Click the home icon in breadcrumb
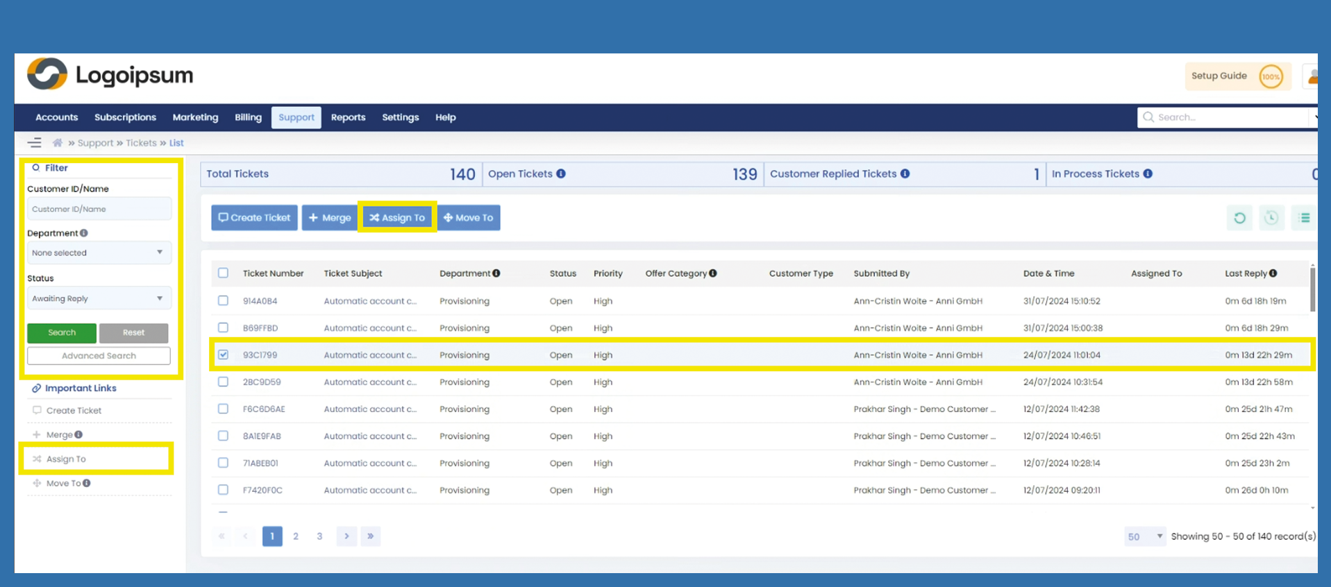This screenshot has height=587, width=1331. pos(58,143)
